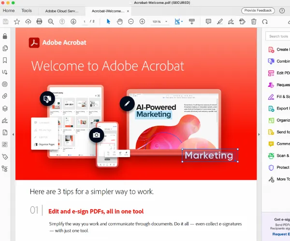Click the current page number field

85,22
